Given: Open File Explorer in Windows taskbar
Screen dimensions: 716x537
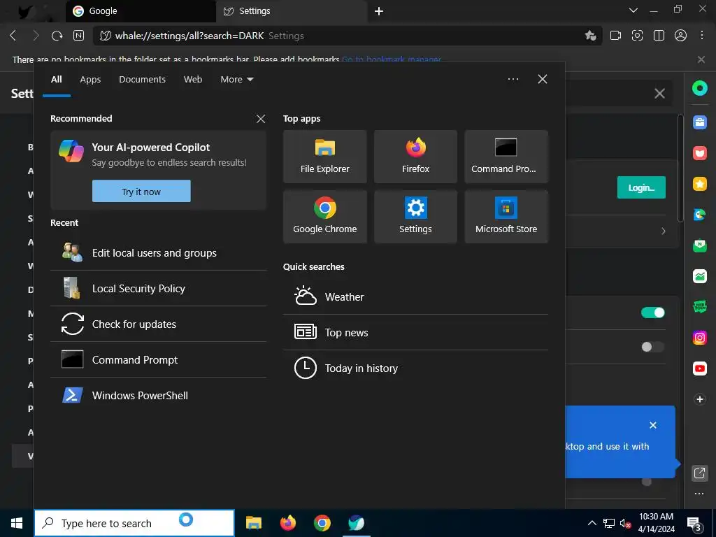Looking at the screenshot, I should point(253,523).
